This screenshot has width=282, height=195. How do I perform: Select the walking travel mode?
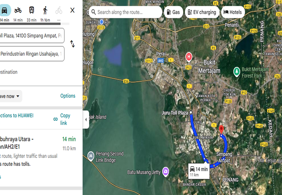pos(45,10)
